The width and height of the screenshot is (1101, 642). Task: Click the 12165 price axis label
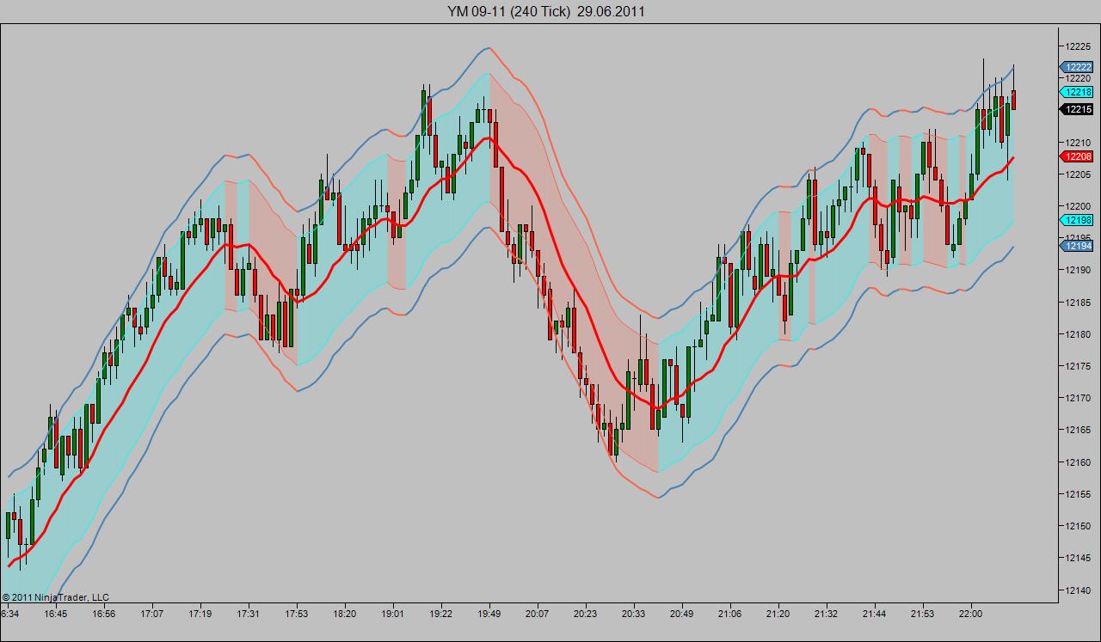(x=1079, y=430)
